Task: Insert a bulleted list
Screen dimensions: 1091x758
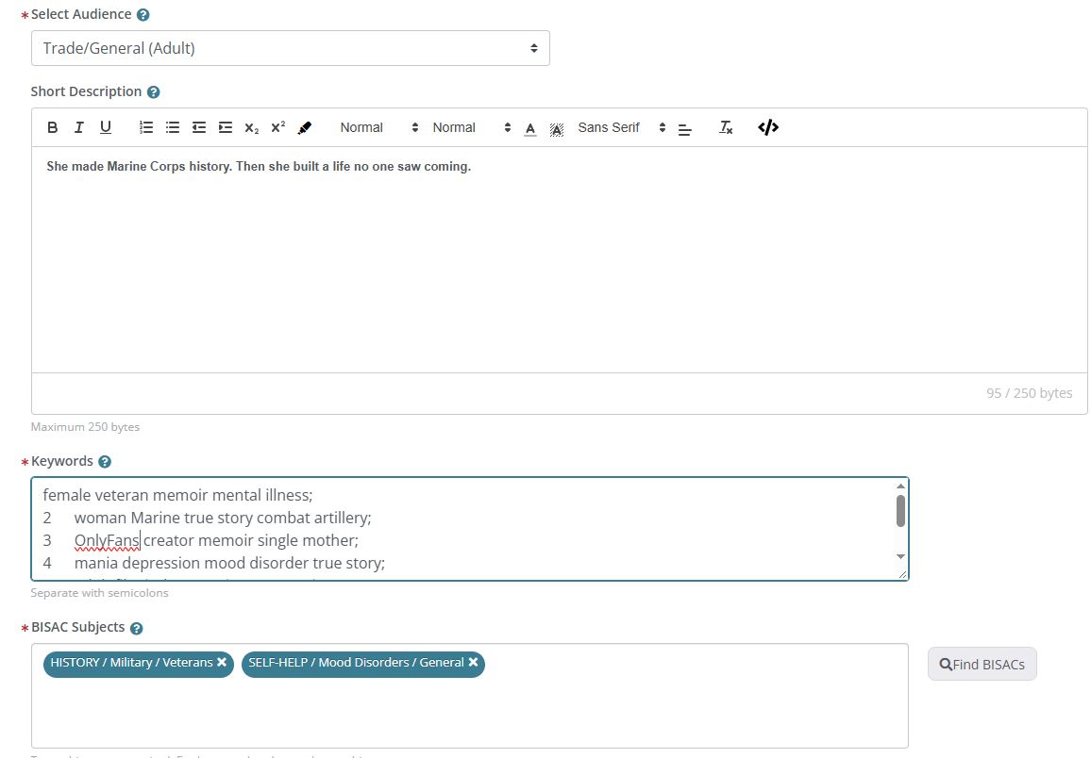Action: click(173, 127)
